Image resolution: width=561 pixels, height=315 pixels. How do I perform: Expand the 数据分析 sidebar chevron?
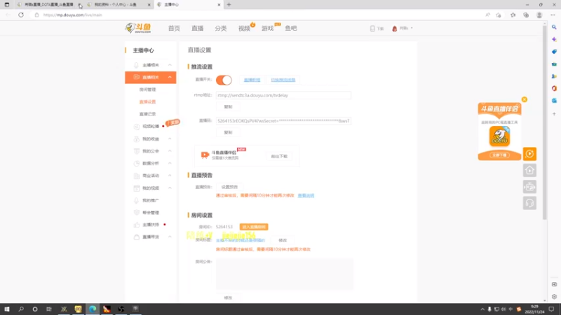coord(170,163)
